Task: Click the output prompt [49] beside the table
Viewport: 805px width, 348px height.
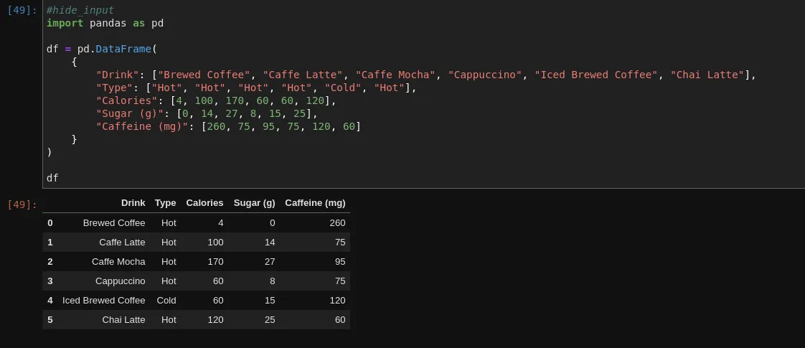Action: pos(22,204)
